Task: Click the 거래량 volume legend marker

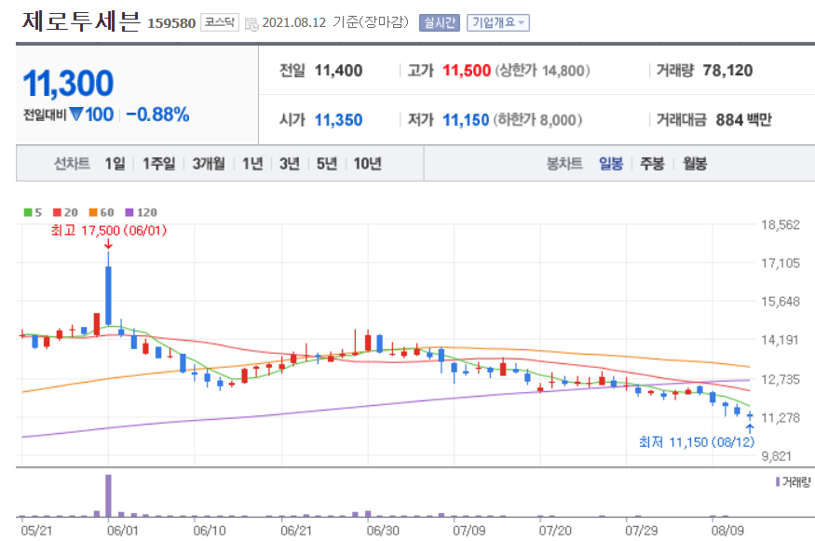Action: coord(778,481)
